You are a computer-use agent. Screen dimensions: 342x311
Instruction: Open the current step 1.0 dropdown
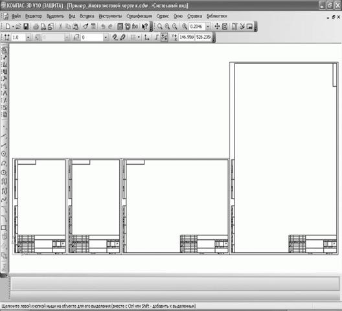coord(28,38)
